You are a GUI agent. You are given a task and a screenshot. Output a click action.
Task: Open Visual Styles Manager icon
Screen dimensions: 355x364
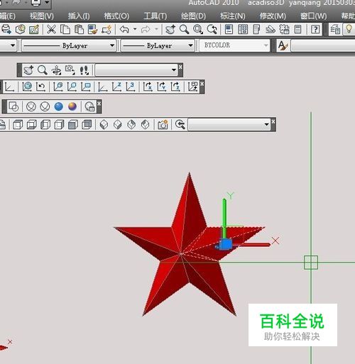click(x=89, y=106)
